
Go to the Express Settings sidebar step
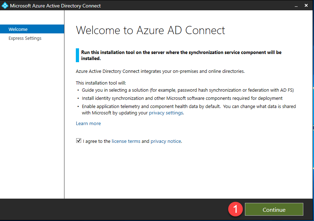[x=25, y=38]
